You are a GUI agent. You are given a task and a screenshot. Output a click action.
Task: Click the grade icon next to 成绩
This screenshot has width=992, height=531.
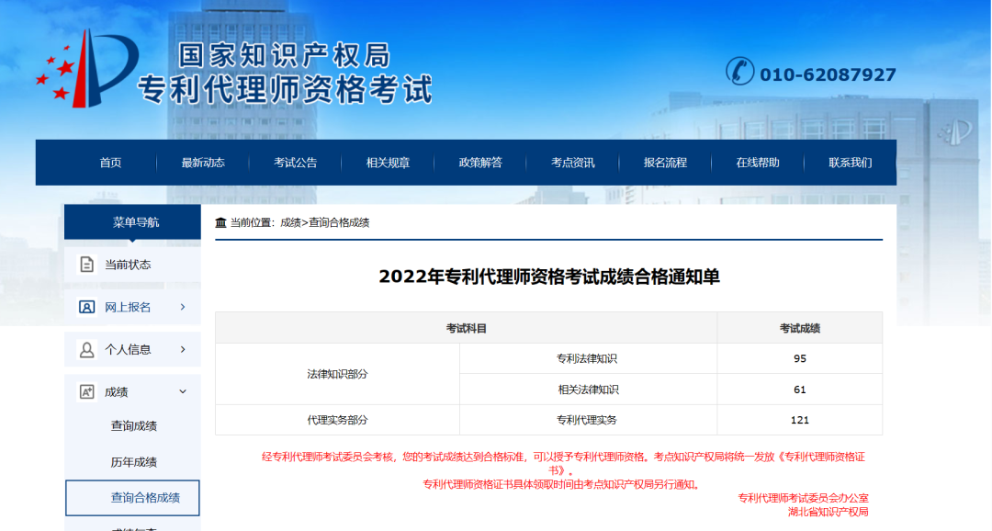pos(86,391)
